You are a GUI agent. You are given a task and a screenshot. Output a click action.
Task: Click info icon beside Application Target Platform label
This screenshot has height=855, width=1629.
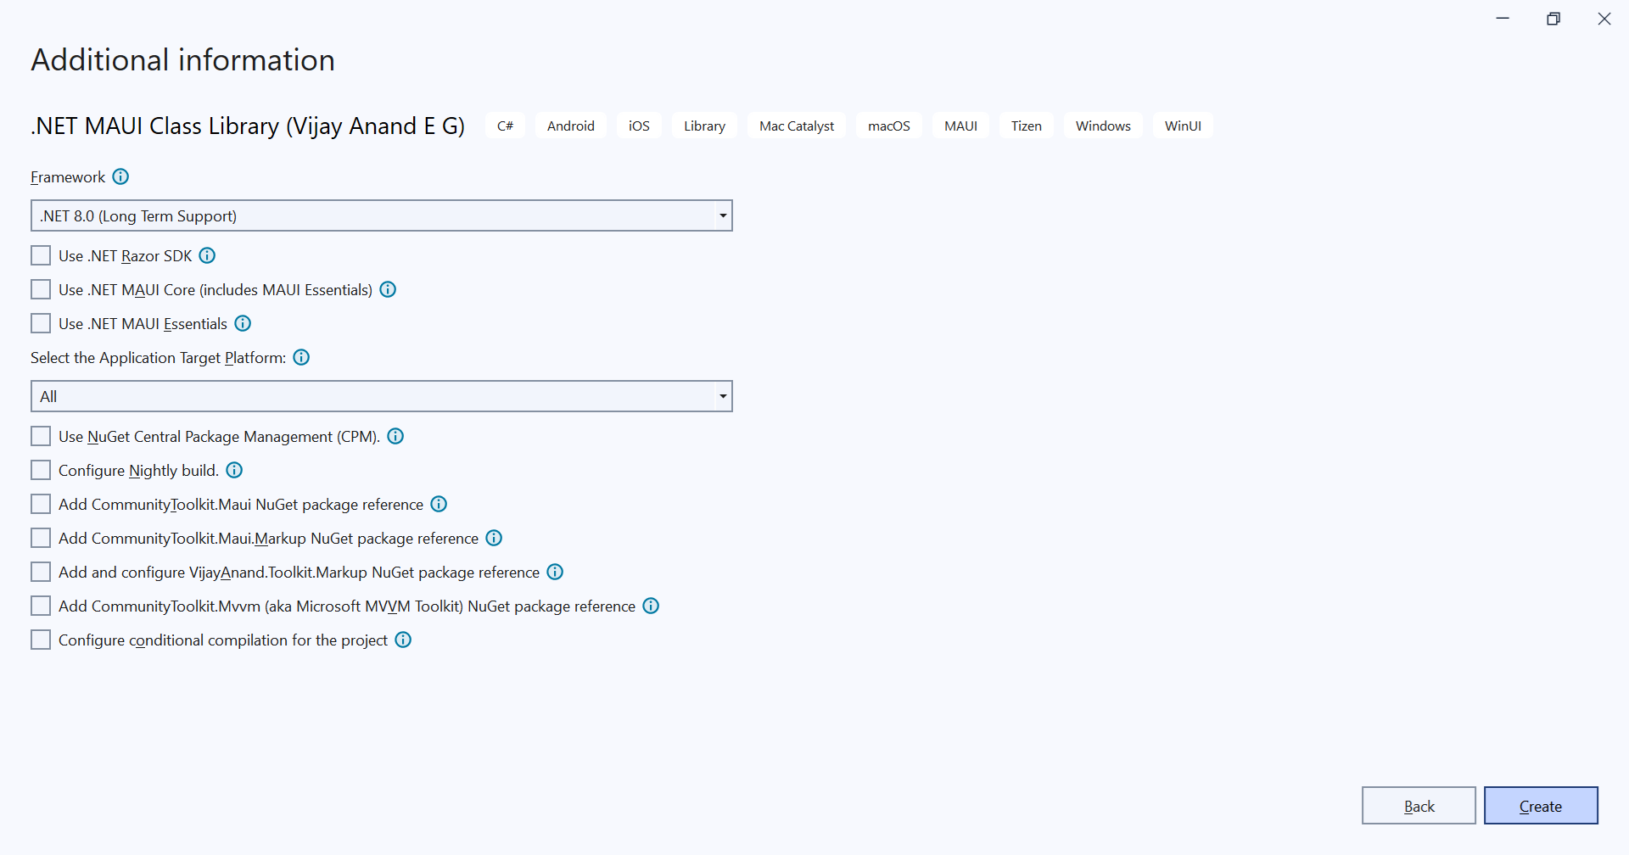tap(301, 357)
